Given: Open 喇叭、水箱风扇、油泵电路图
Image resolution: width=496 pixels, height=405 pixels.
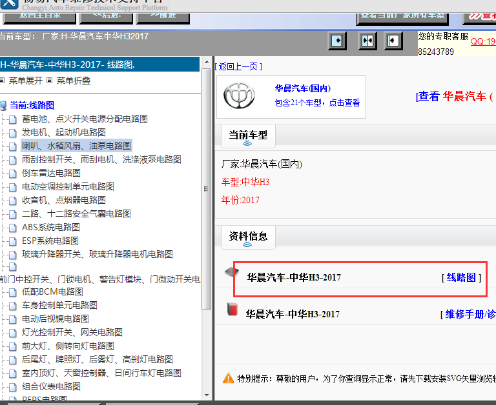Looking at the screenshot, I should point(76,146).
